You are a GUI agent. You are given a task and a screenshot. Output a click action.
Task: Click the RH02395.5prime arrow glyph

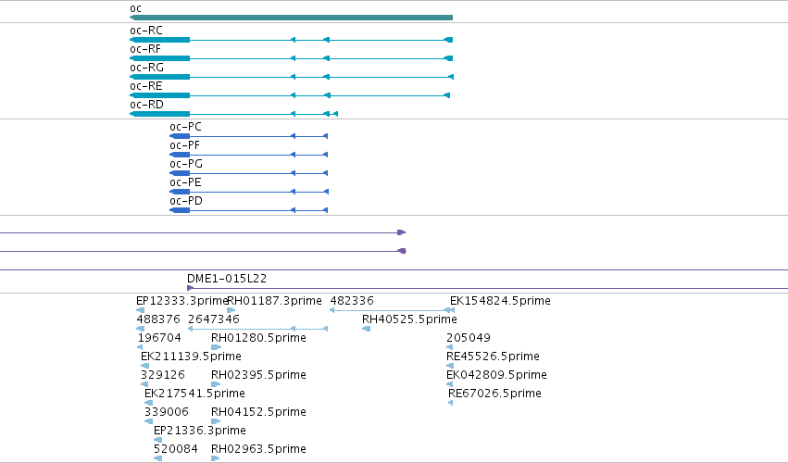click(x=216, y=384)
